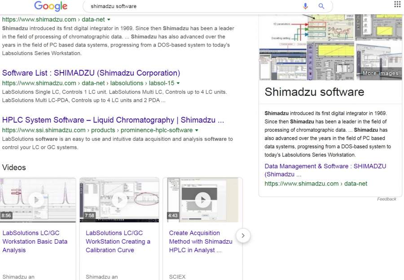
Task: Open dropdown arrow next to labsol-15 URL
Action: tap(178, 83)
